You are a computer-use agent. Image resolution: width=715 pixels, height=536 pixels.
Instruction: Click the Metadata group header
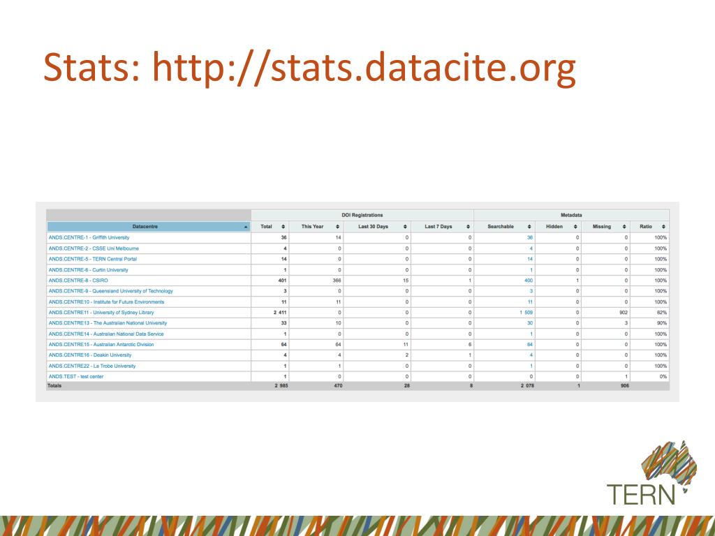(x=571, y=215)
